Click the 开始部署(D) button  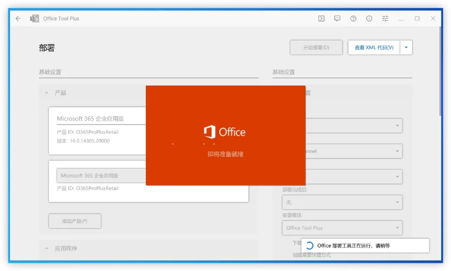[x=316, y=48]
